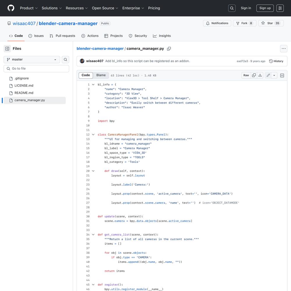The image size is (291, 291).
Task: Click the bell icon in Notifications
Action: 208,23
